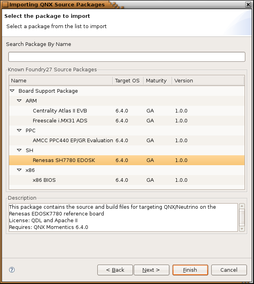Sort by the Name column header
Viewport: 254px width, 284px height.
point(61,80)
